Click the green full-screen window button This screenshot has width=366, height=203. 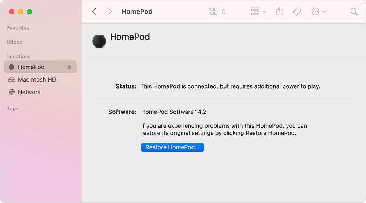click(x=30, y=12)
